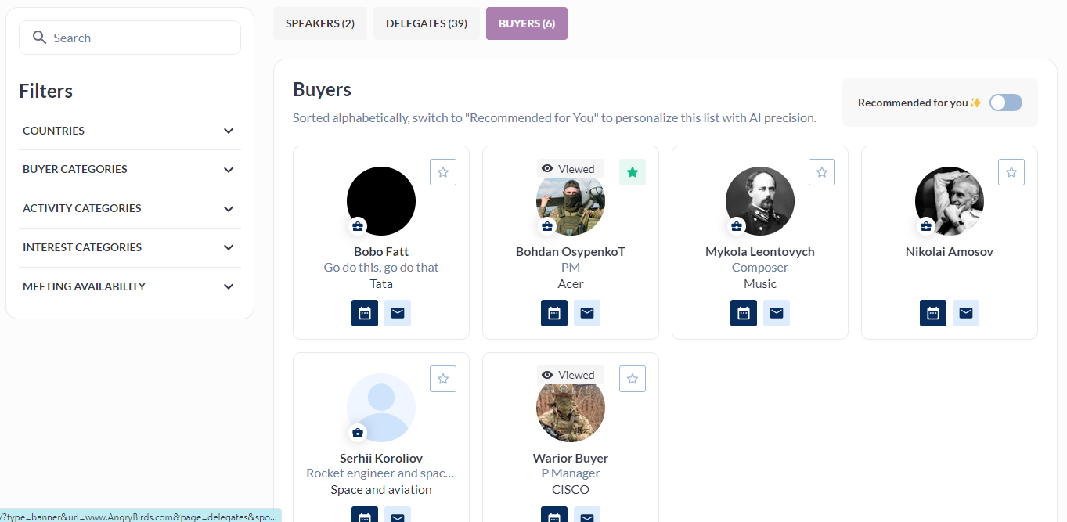Viewport: 1067px width, 522px height.
Task: Send message to Mykola Leontovych
Action: [x=777, y=313]
